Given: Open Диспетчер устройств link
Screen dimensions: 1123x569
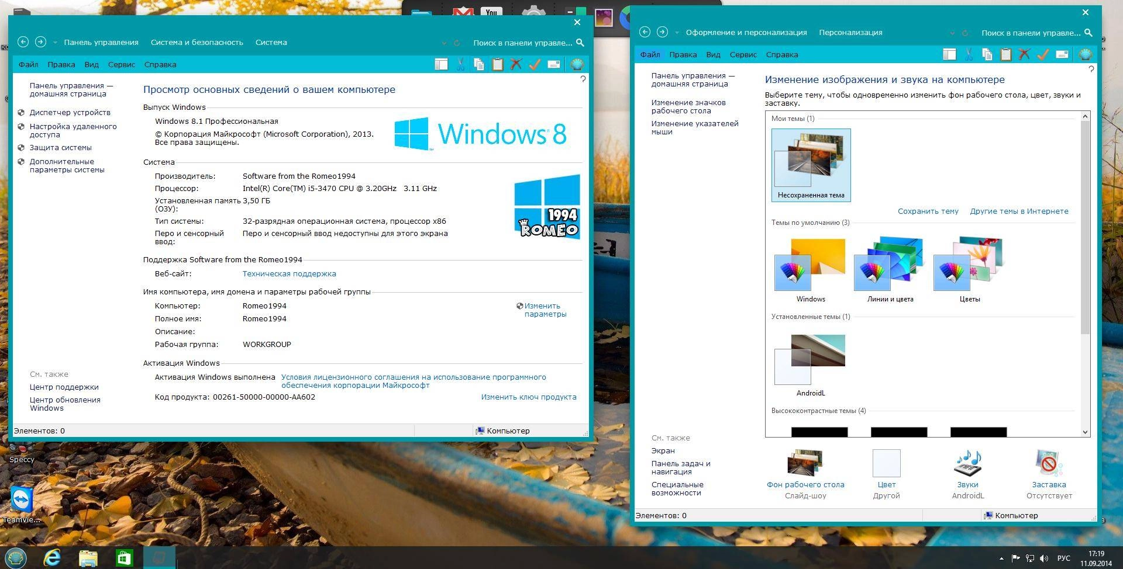Looking at the screenshot, I should click(70, 112).
